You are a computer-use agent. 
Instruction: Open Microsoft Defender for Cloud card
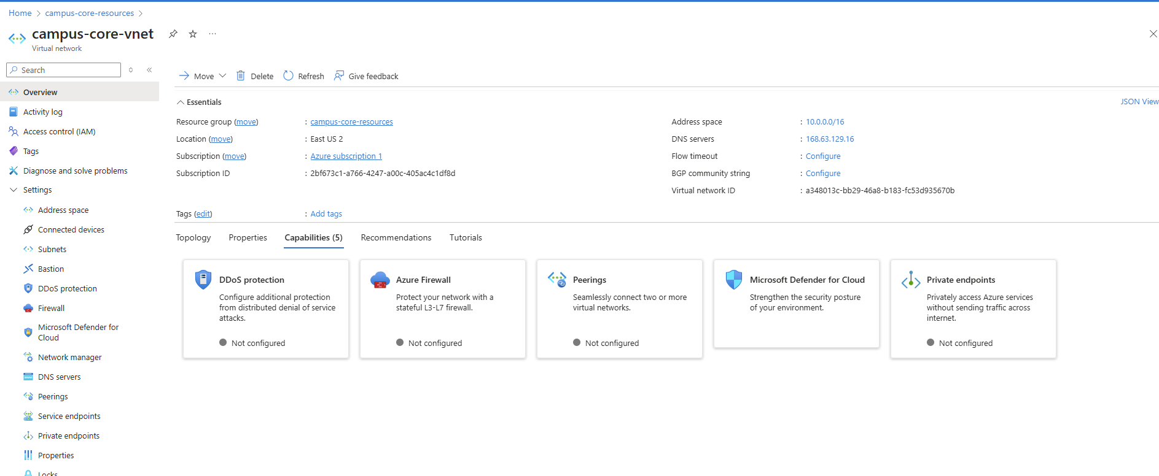click(x=797, y=304)
